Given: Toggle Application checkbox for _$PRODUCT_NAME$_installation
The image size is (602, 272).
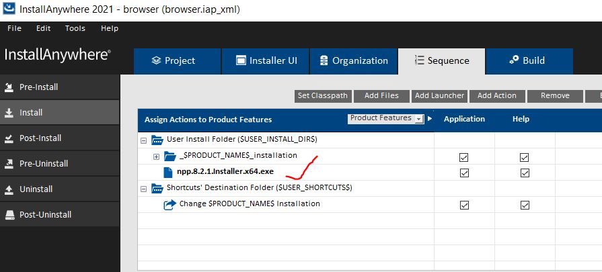Looking at the screenshot, I should pyautogui.click(x=464, y=157).
